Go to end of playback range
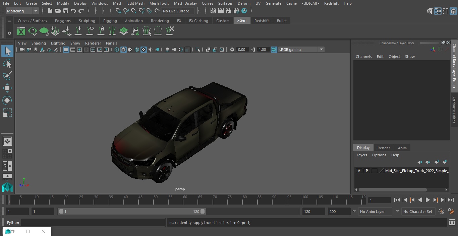The height and width of the screenshot is (236, 458). click(451, 200)
